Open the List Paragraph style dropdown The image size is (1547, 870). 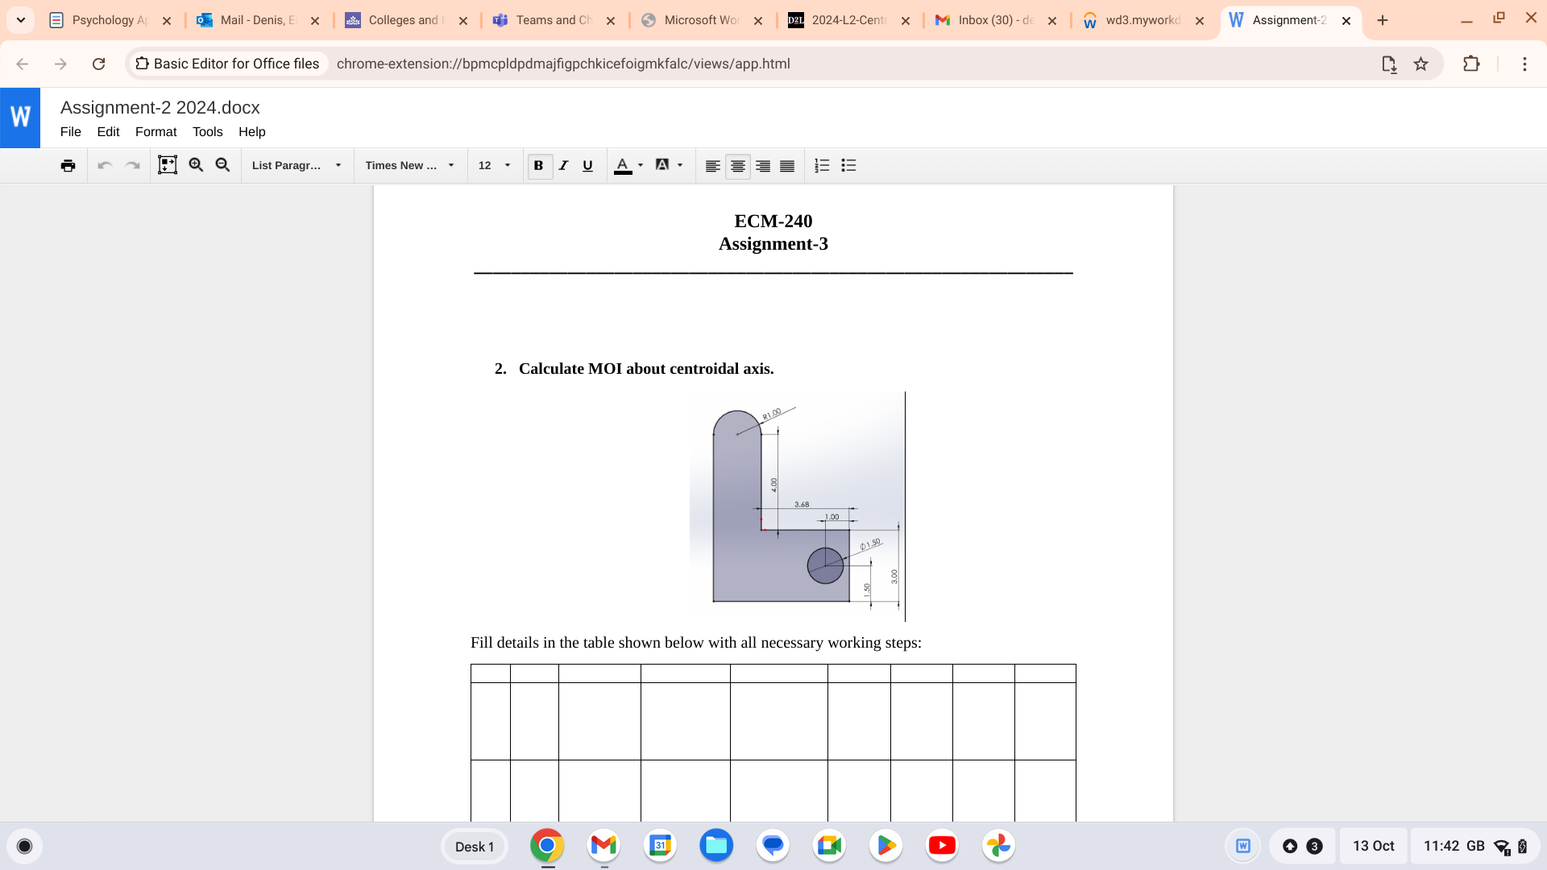click(296, 165)
